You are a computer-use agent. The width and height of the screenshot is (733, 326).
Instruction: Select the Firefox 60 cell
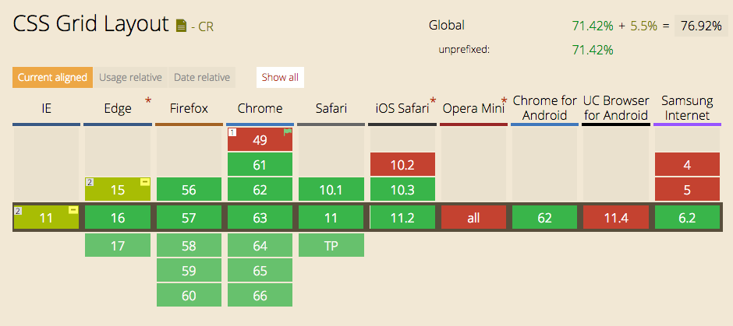pos(189,295)
